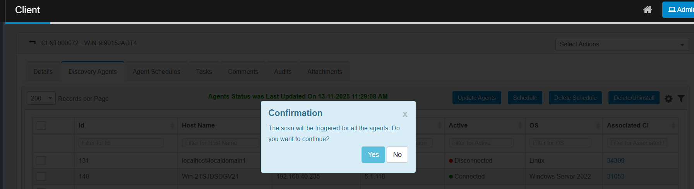
Task: Sort by OS column arrows
Action: pos(598,126)
